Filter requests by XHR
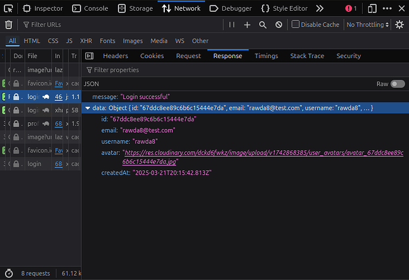 tap(86, 41)
